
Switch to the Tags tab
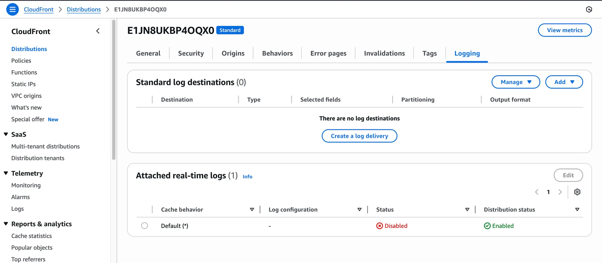coord(429,53)
